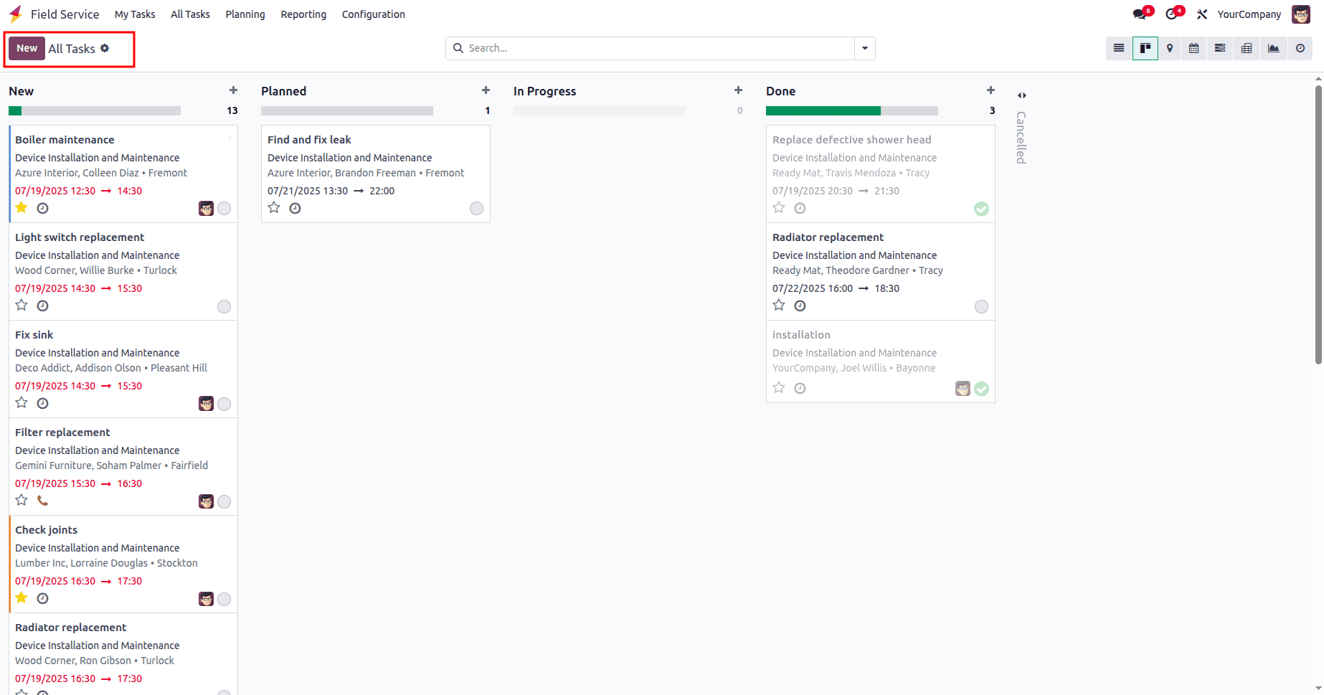Open the calendar view

[x=1194, y=48]
